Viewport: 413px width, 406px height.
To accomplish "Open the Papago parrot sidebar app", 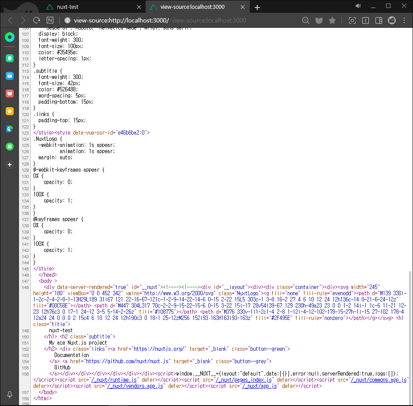I will tap(10, 129).
